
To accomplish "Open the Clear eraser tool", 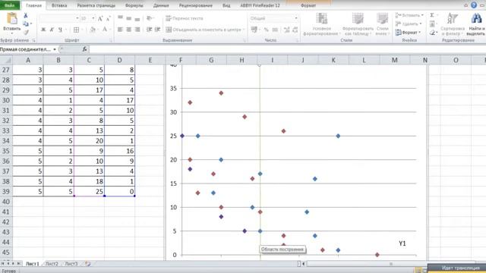I will (x=432, y=32).
